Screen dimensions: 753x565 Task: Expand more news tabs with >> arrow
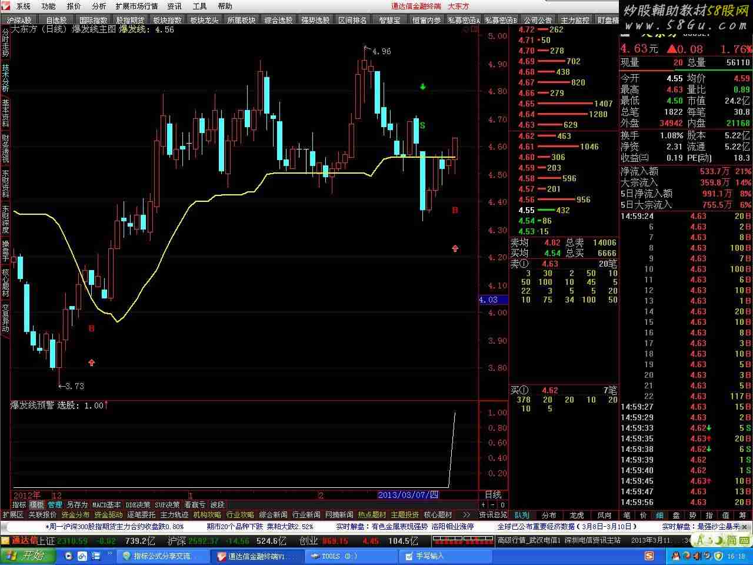(x=466, y=515)
